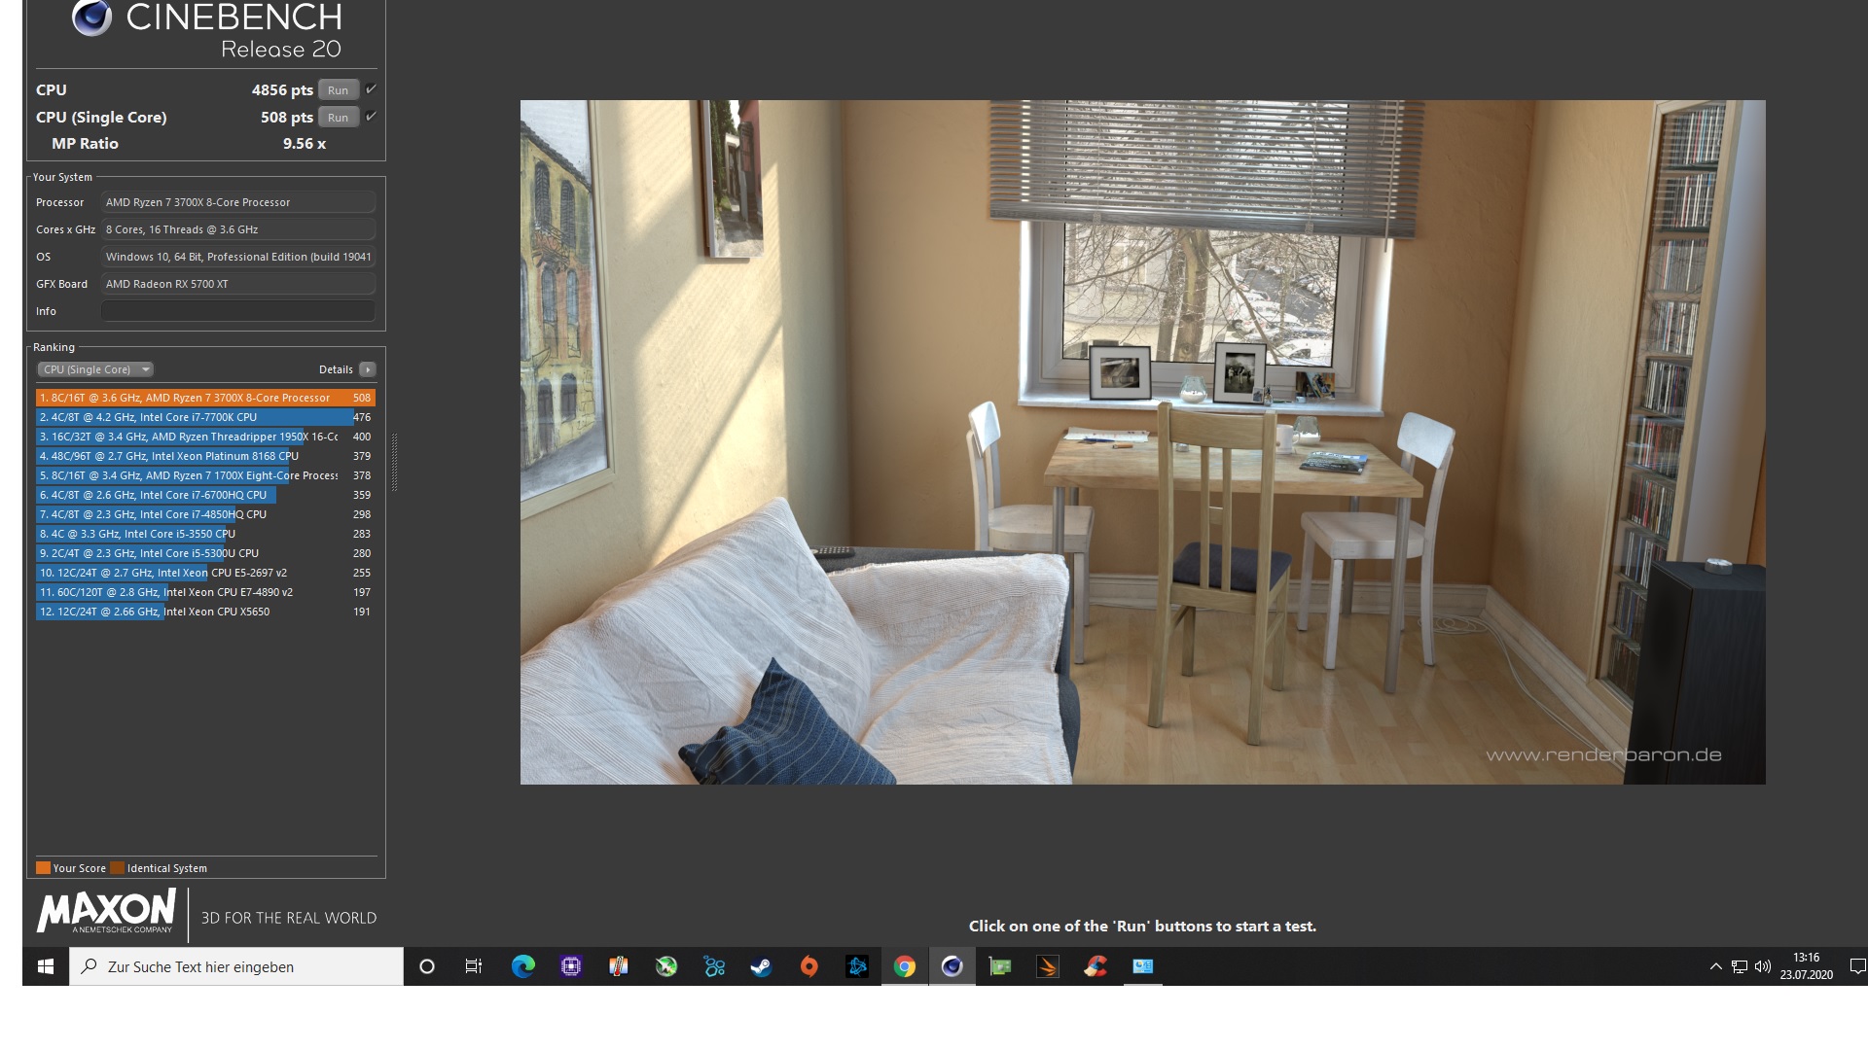The width and height of the screenshot is (1868, 1050).
Task: Run the CPU Single Core test
Action: click(338, 117)
